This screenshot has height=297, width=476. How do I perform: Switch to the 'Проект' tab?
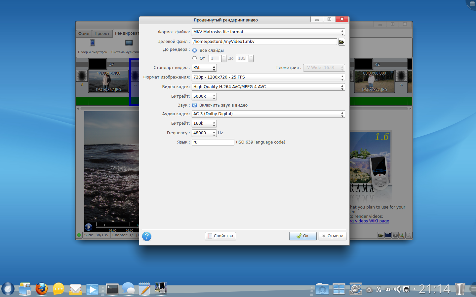(x=102, y=34)
